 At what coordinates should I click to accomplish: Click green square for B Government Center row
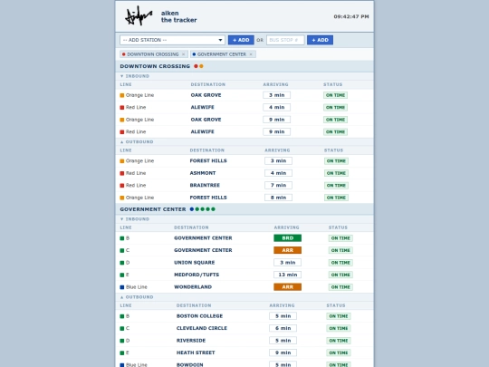click(x=122, y=238)
